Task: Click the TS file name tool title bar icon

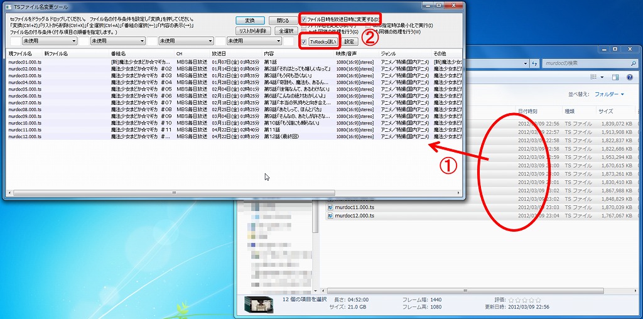Action: coord(9,6)
